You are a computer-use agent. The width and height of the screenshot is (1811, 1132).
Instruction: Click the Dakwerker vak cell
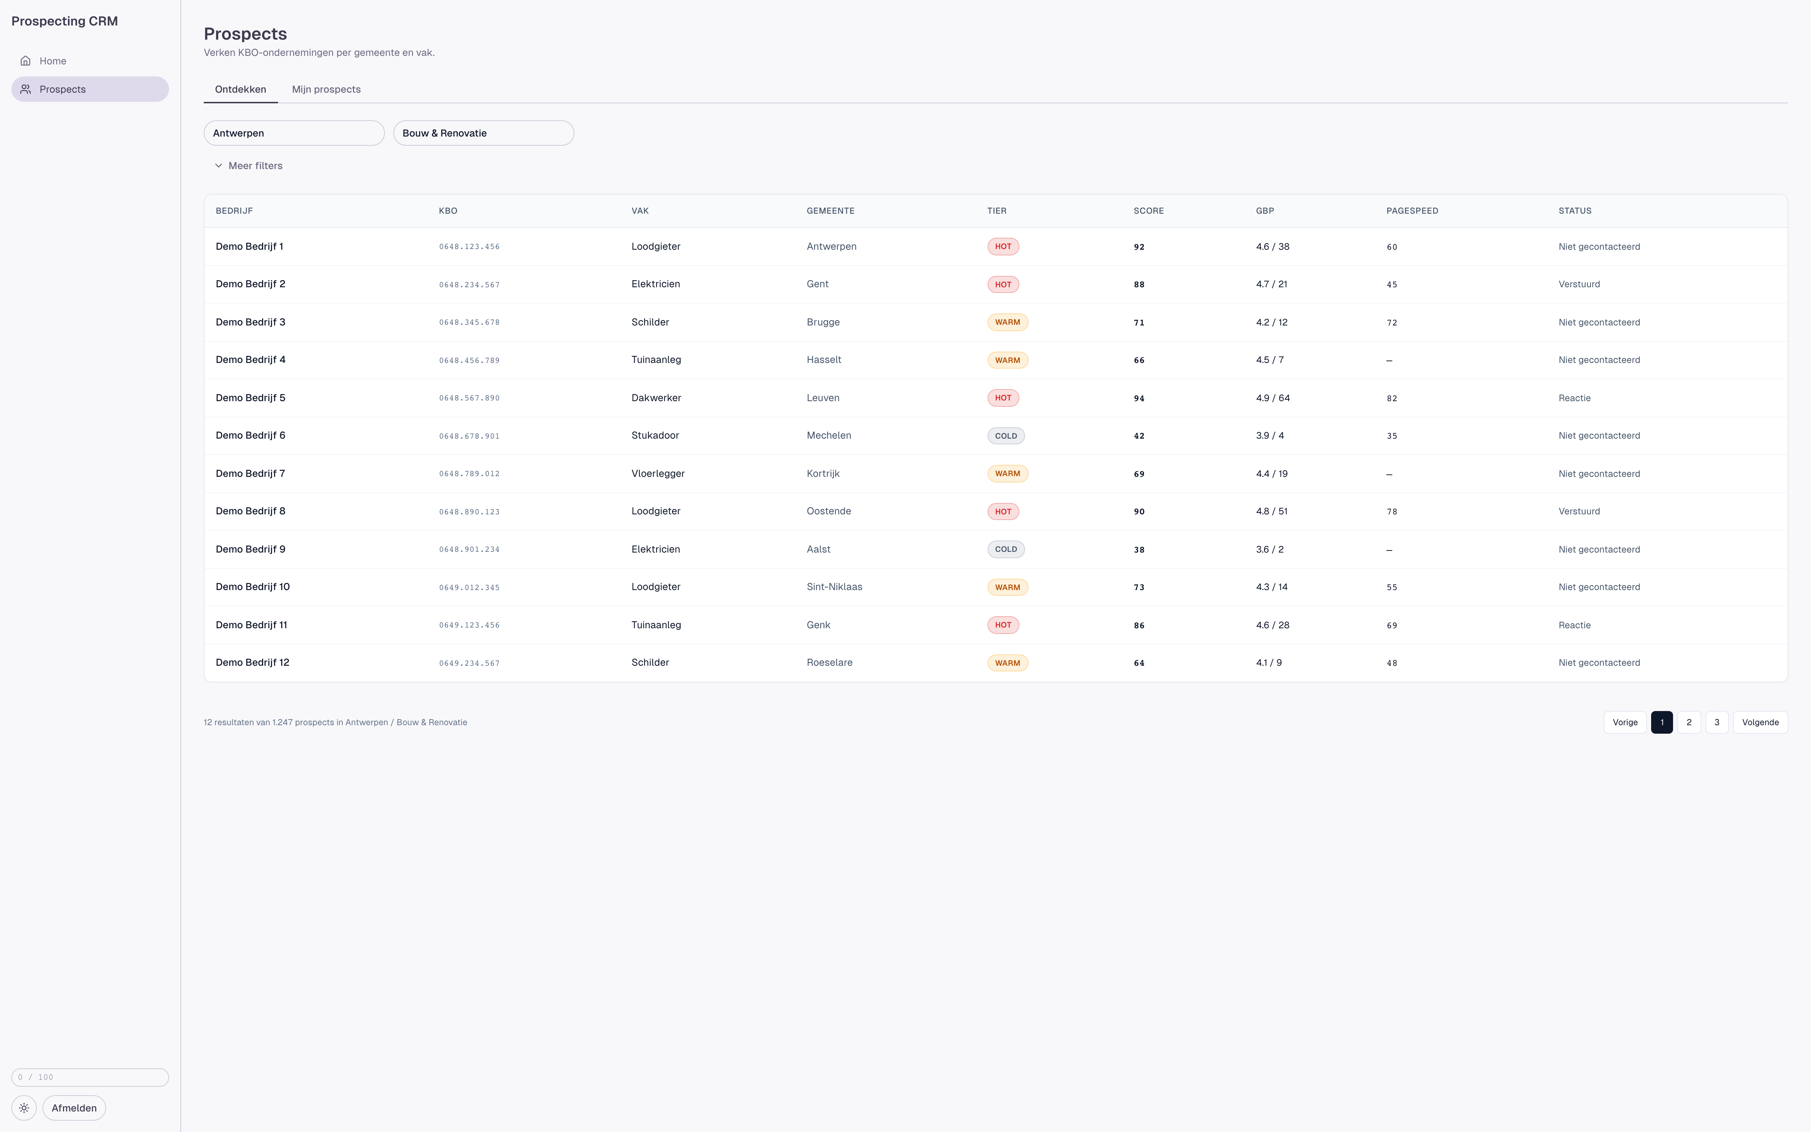(x=656, y=398)
